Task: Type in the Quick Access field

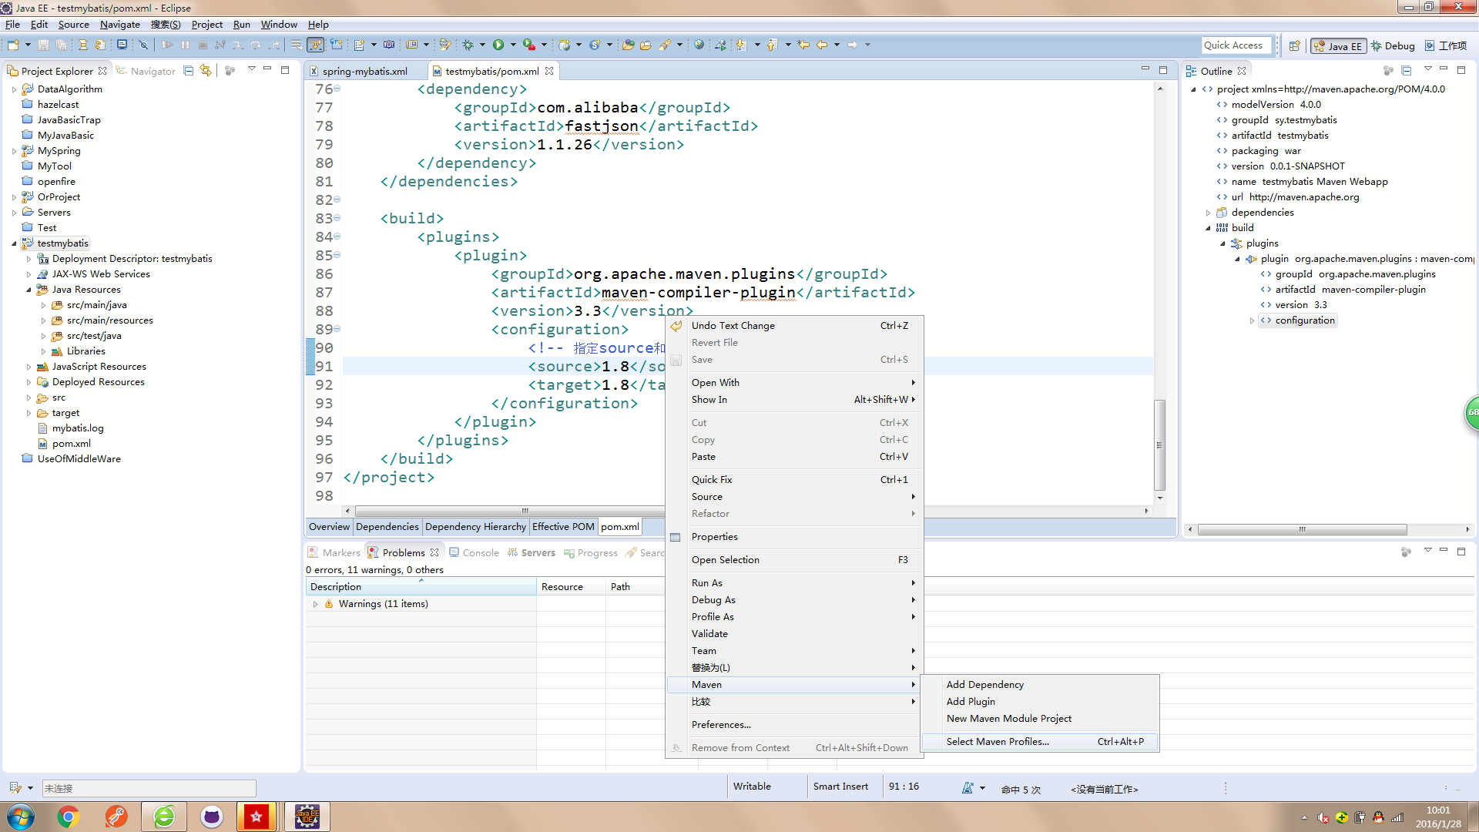Action: coord(1236,45)
